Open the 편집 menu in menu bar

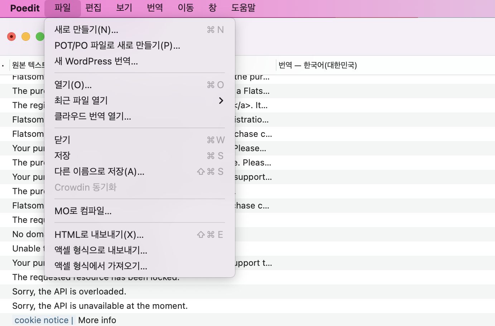click(x=93, y=8)
